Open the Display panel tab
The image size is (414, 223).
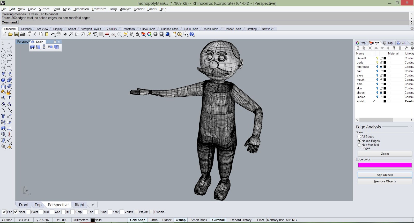tap(389, 43)
